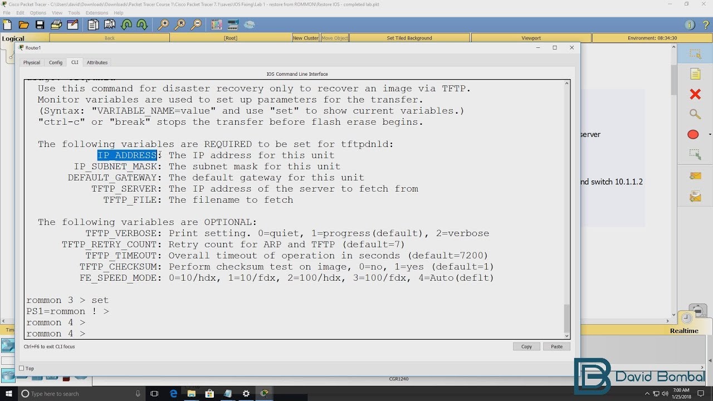Click the workspace vertical scrollbar thumb

click(x=673, y=80)
